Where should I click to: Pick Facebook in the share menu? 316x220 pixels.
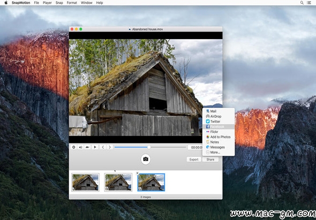click(219, 127)
